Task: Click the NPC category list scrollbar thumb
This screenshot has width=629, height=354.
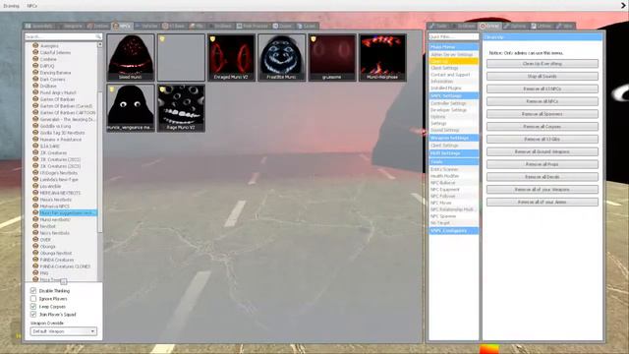Action: point(100,161)
